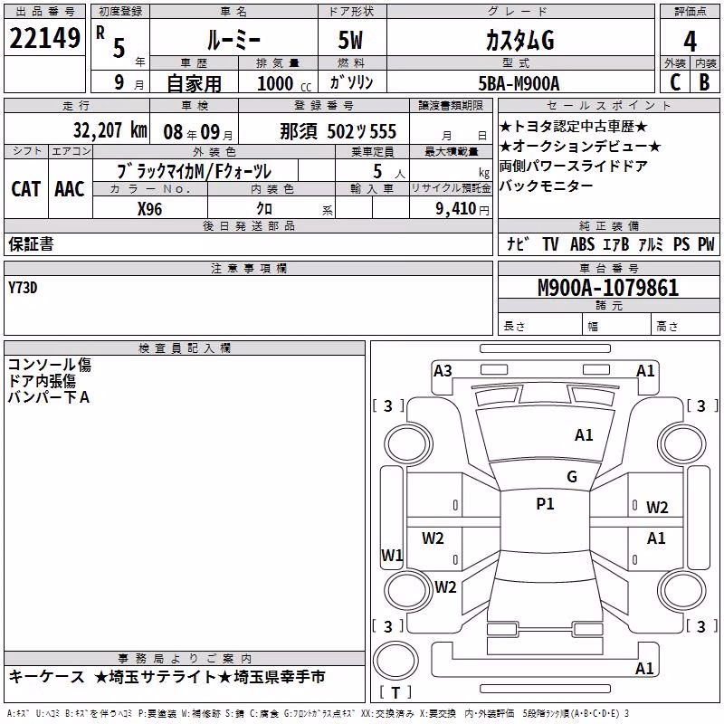Image resolution: width=724 pixels, height=724 pixels.
Task: Select the chassis number M900A-1079861
Action: click(608, 288)
